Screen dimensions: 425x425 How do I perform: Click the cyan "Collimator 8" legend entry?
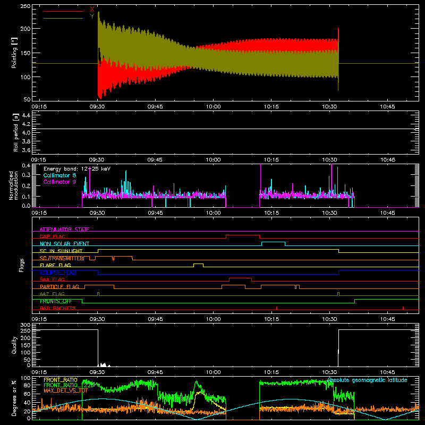59,175
